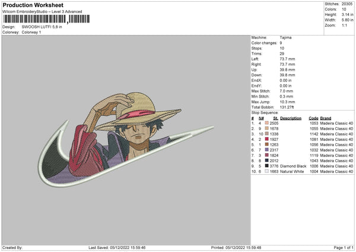The height and width of the screenshot is (252, 356).
Task: Click the Diamond Black color swatch
Action: (x=267, y=166)
